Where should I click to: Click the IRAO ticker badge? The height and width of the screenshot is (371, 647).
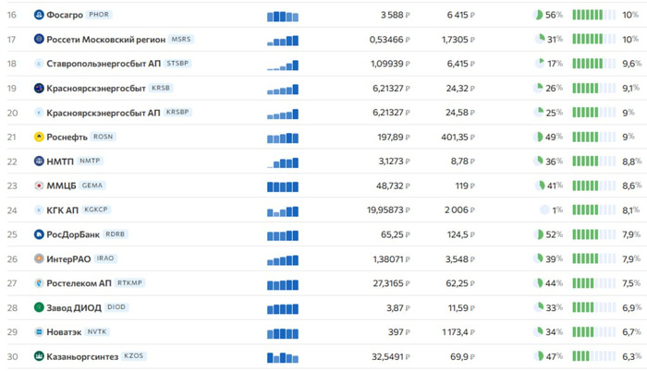coord(105,258)
